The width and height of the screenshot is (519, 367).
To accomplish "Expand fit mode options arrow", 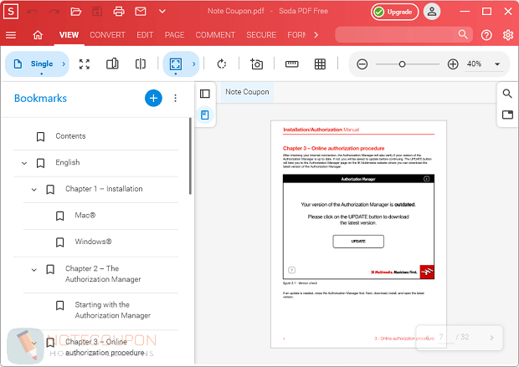I will pos(194,64).
